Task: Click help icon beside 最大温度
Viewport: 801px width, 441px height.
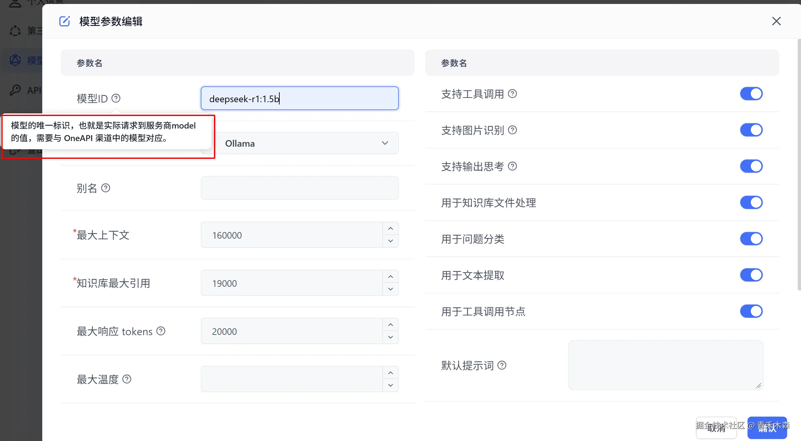Action: [127, 379]
